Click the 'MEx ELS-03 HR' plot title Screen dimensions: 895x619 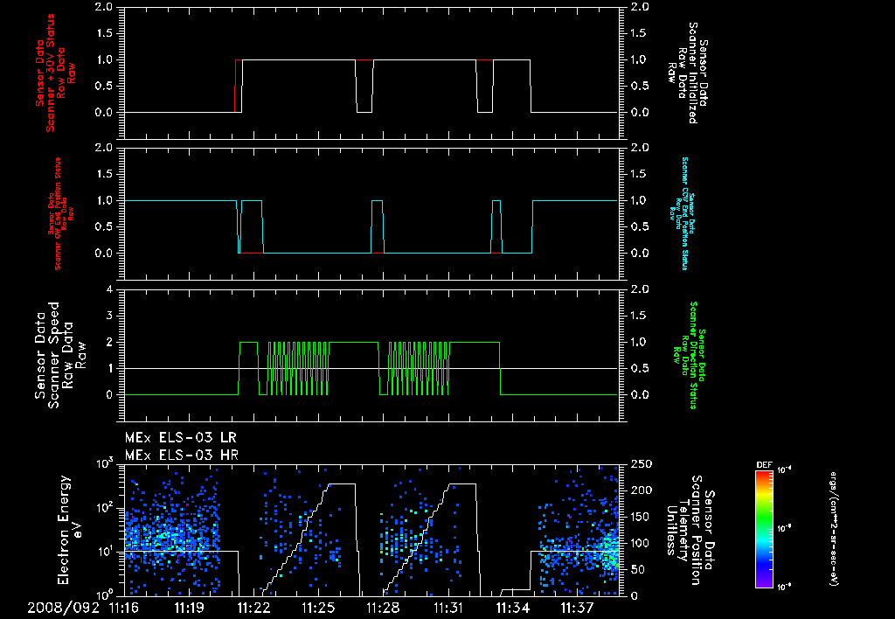[x=182, y=456]
